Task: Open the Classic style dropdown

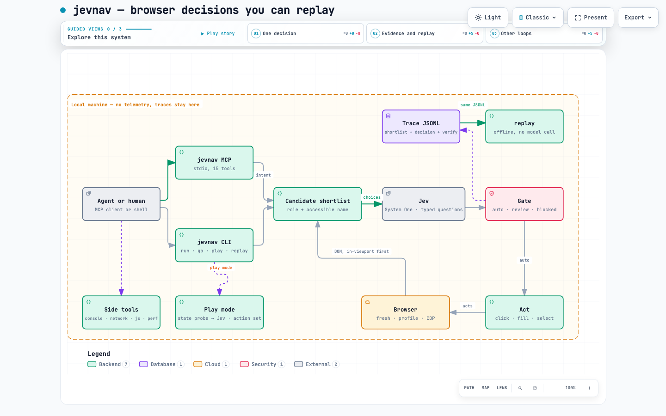Action: point(538,18)
